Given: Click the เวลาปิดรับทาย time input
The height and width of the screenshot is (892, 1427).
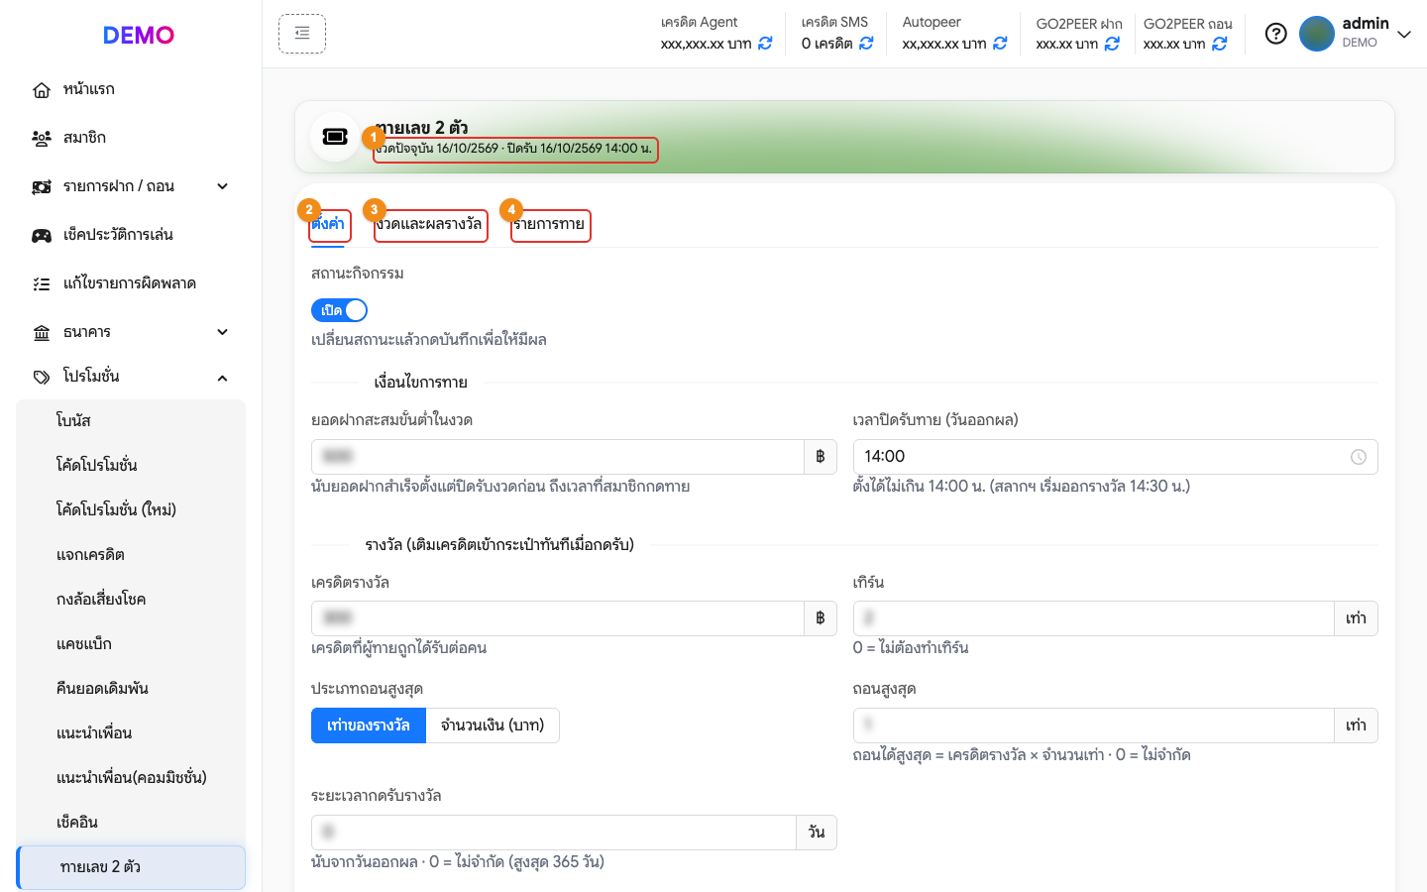Looking at the screenshot, I should [x=1115, y=457].
